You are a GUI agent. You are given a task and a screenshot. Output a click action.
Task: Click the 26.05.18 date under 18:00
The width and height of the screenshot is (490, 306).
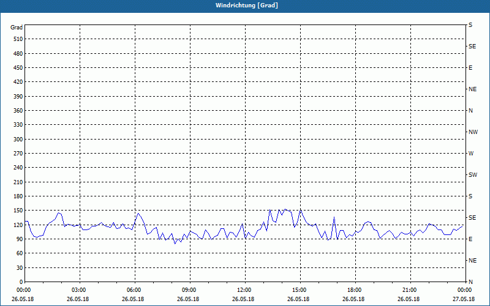[353, 299]
